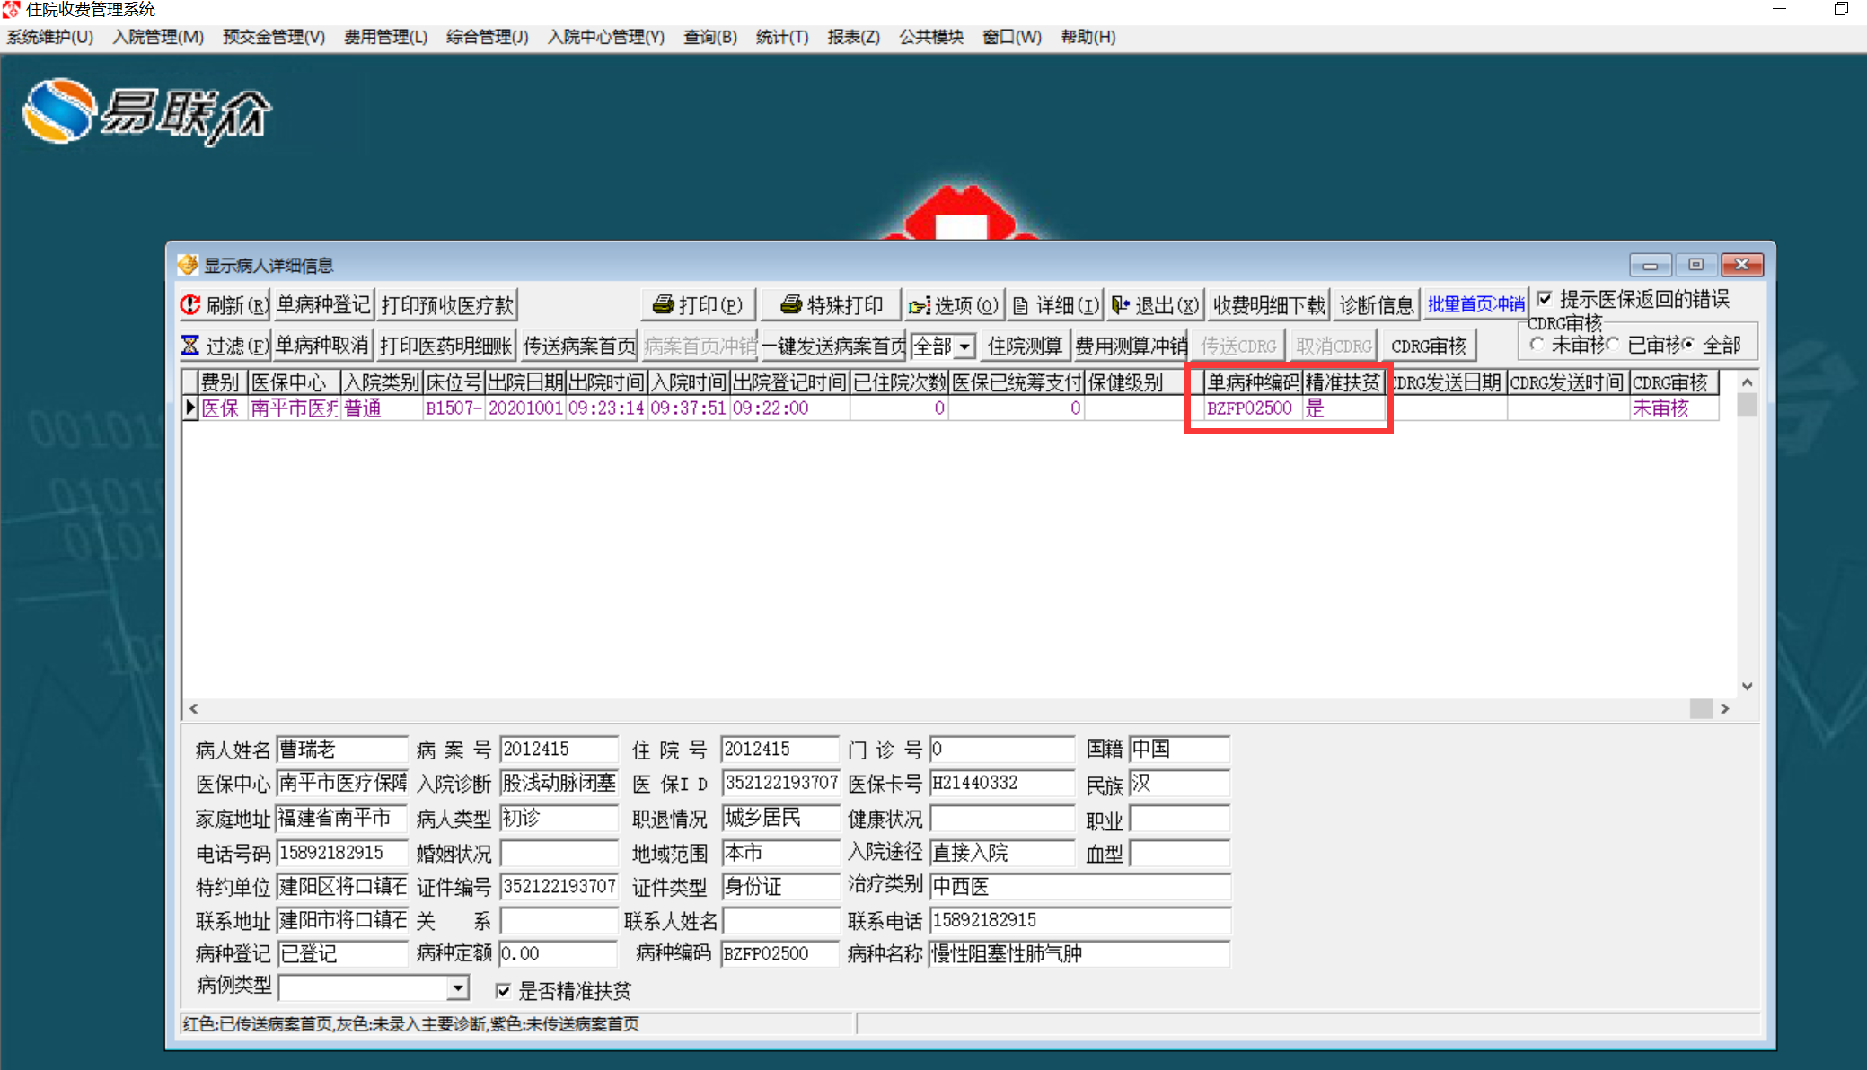Click the Exit (退出) button with the door icon

coord(1155,305)
